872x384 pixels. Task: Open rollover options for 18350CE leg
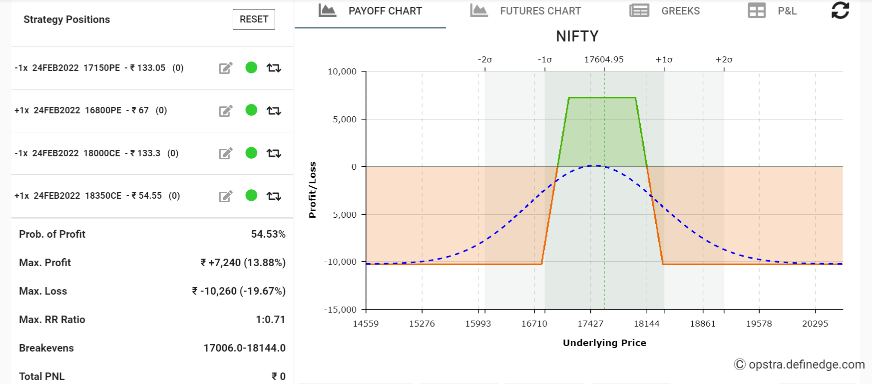click(x=274, y=196)
